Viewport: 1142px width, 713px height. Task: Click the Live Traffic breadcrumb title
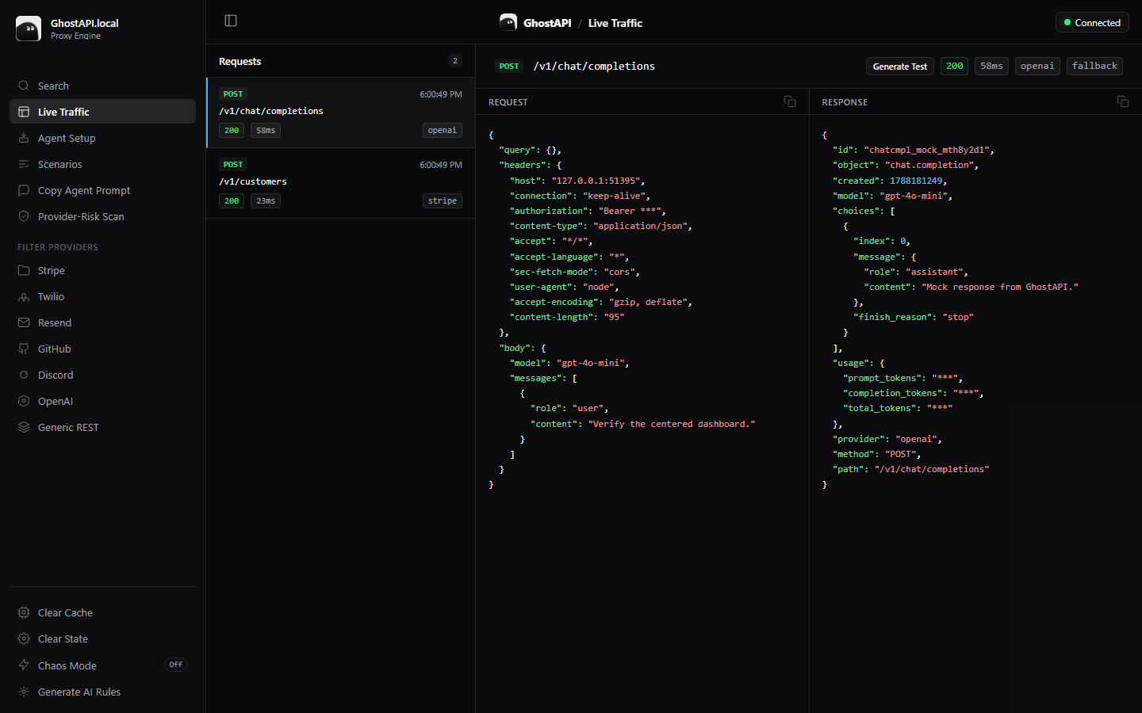[615, 23]
